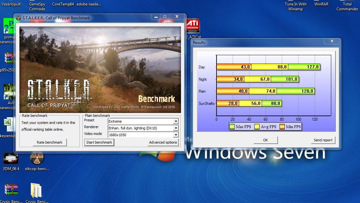Click the green Max FPS legend swatch

click(x=232, y=127)
